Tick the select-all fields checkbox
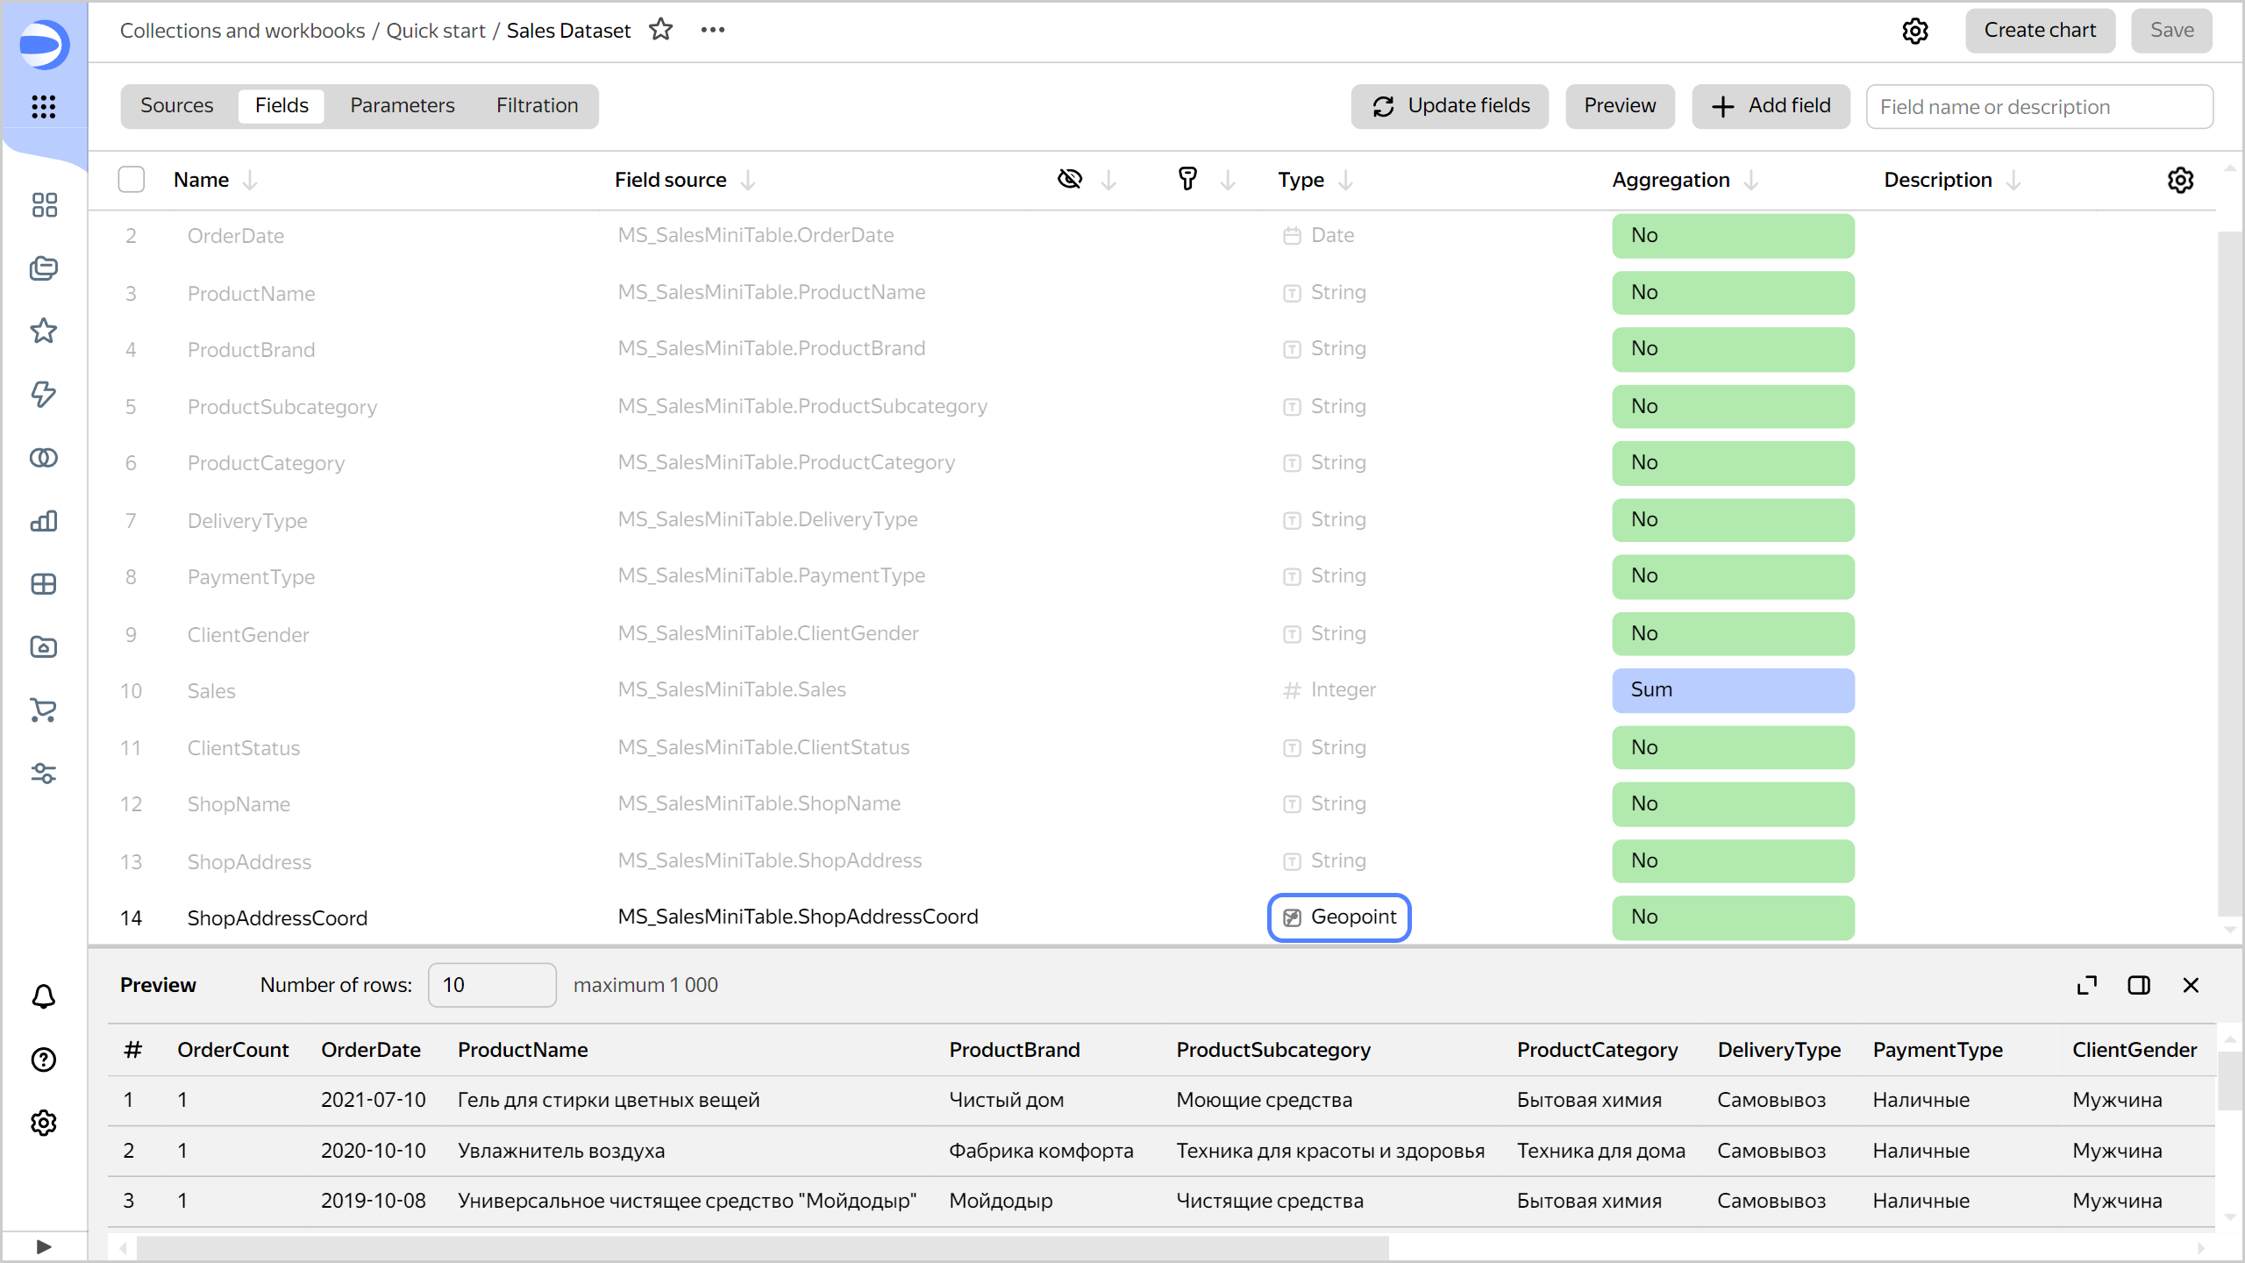Image resolution: width=2245 pixels, height=1263 pixels. click(x=132, y=180)
